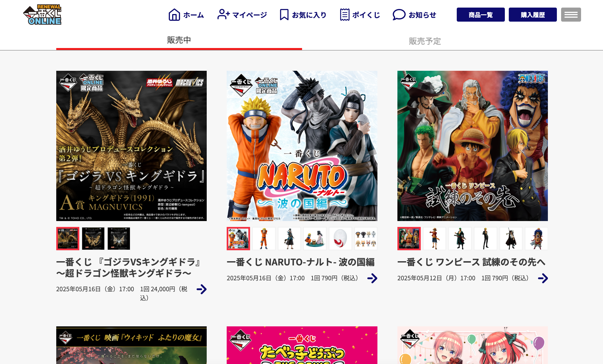Open the pink-haired anime girls banner
603x364 pixels.
[472, 345]
